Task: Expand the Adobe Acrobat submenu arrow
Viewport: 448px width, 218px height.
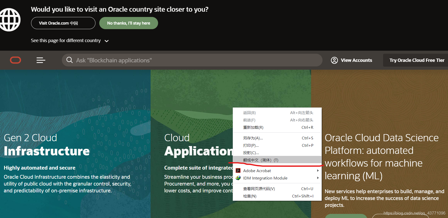Action: [x=318, y=171]
